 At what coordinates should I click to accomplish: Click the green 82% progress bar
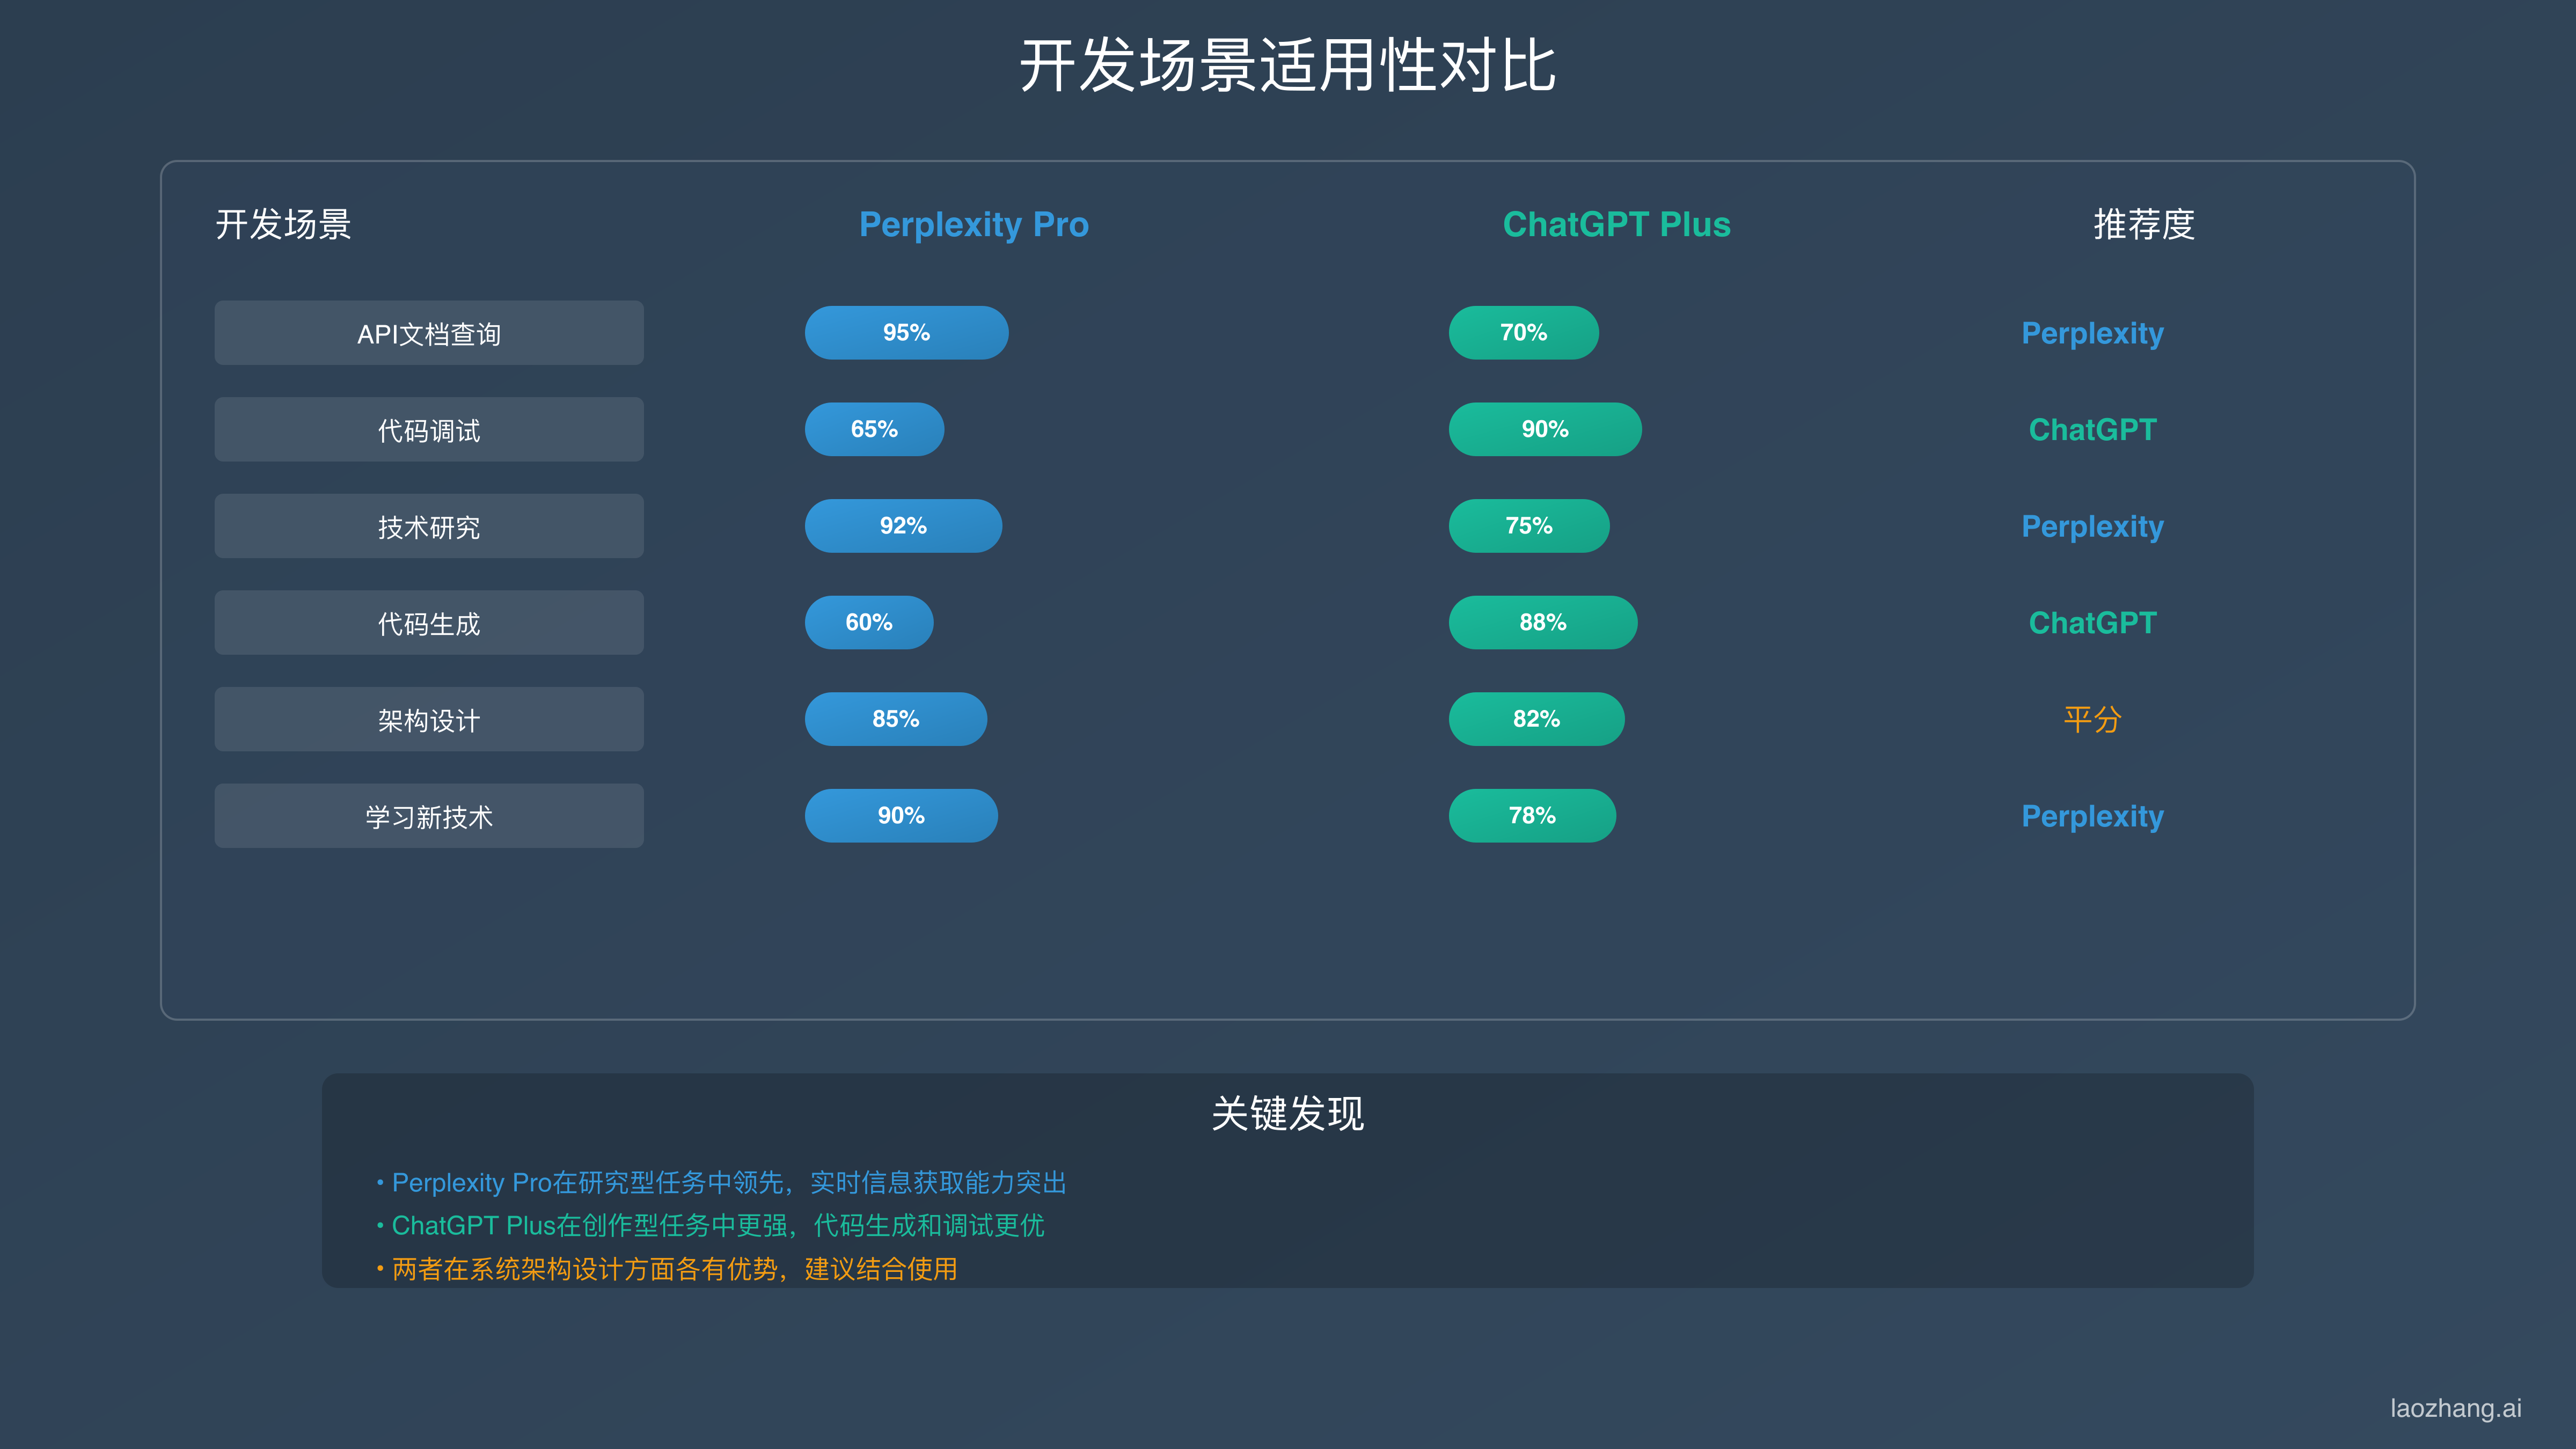1537,719
